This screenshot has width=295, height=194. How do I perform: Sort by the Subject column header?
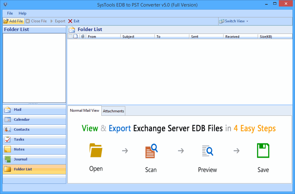(x=137, y=36)
